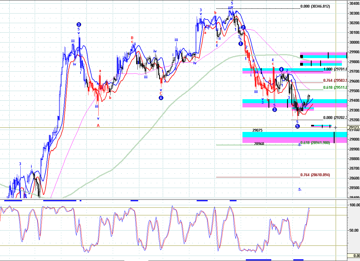360x261 pixels.
Task: Click the red wave C label
Action: (161, 93)
